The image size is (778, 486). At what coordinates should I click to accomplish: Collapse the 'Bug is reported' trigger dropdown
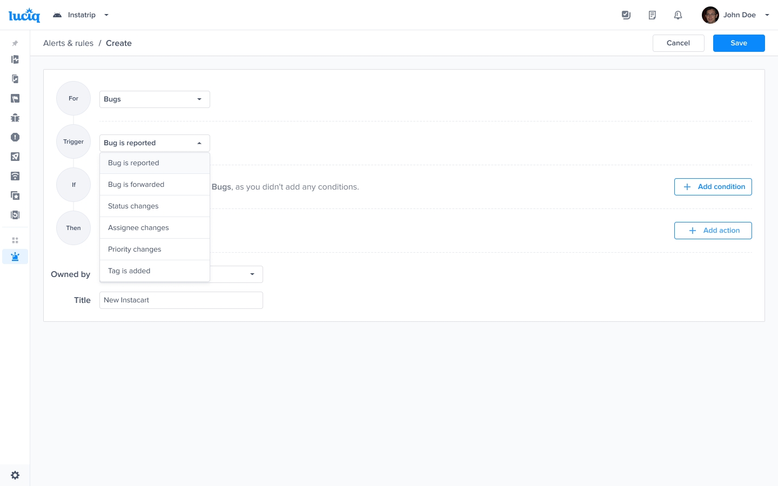(155, 143)
